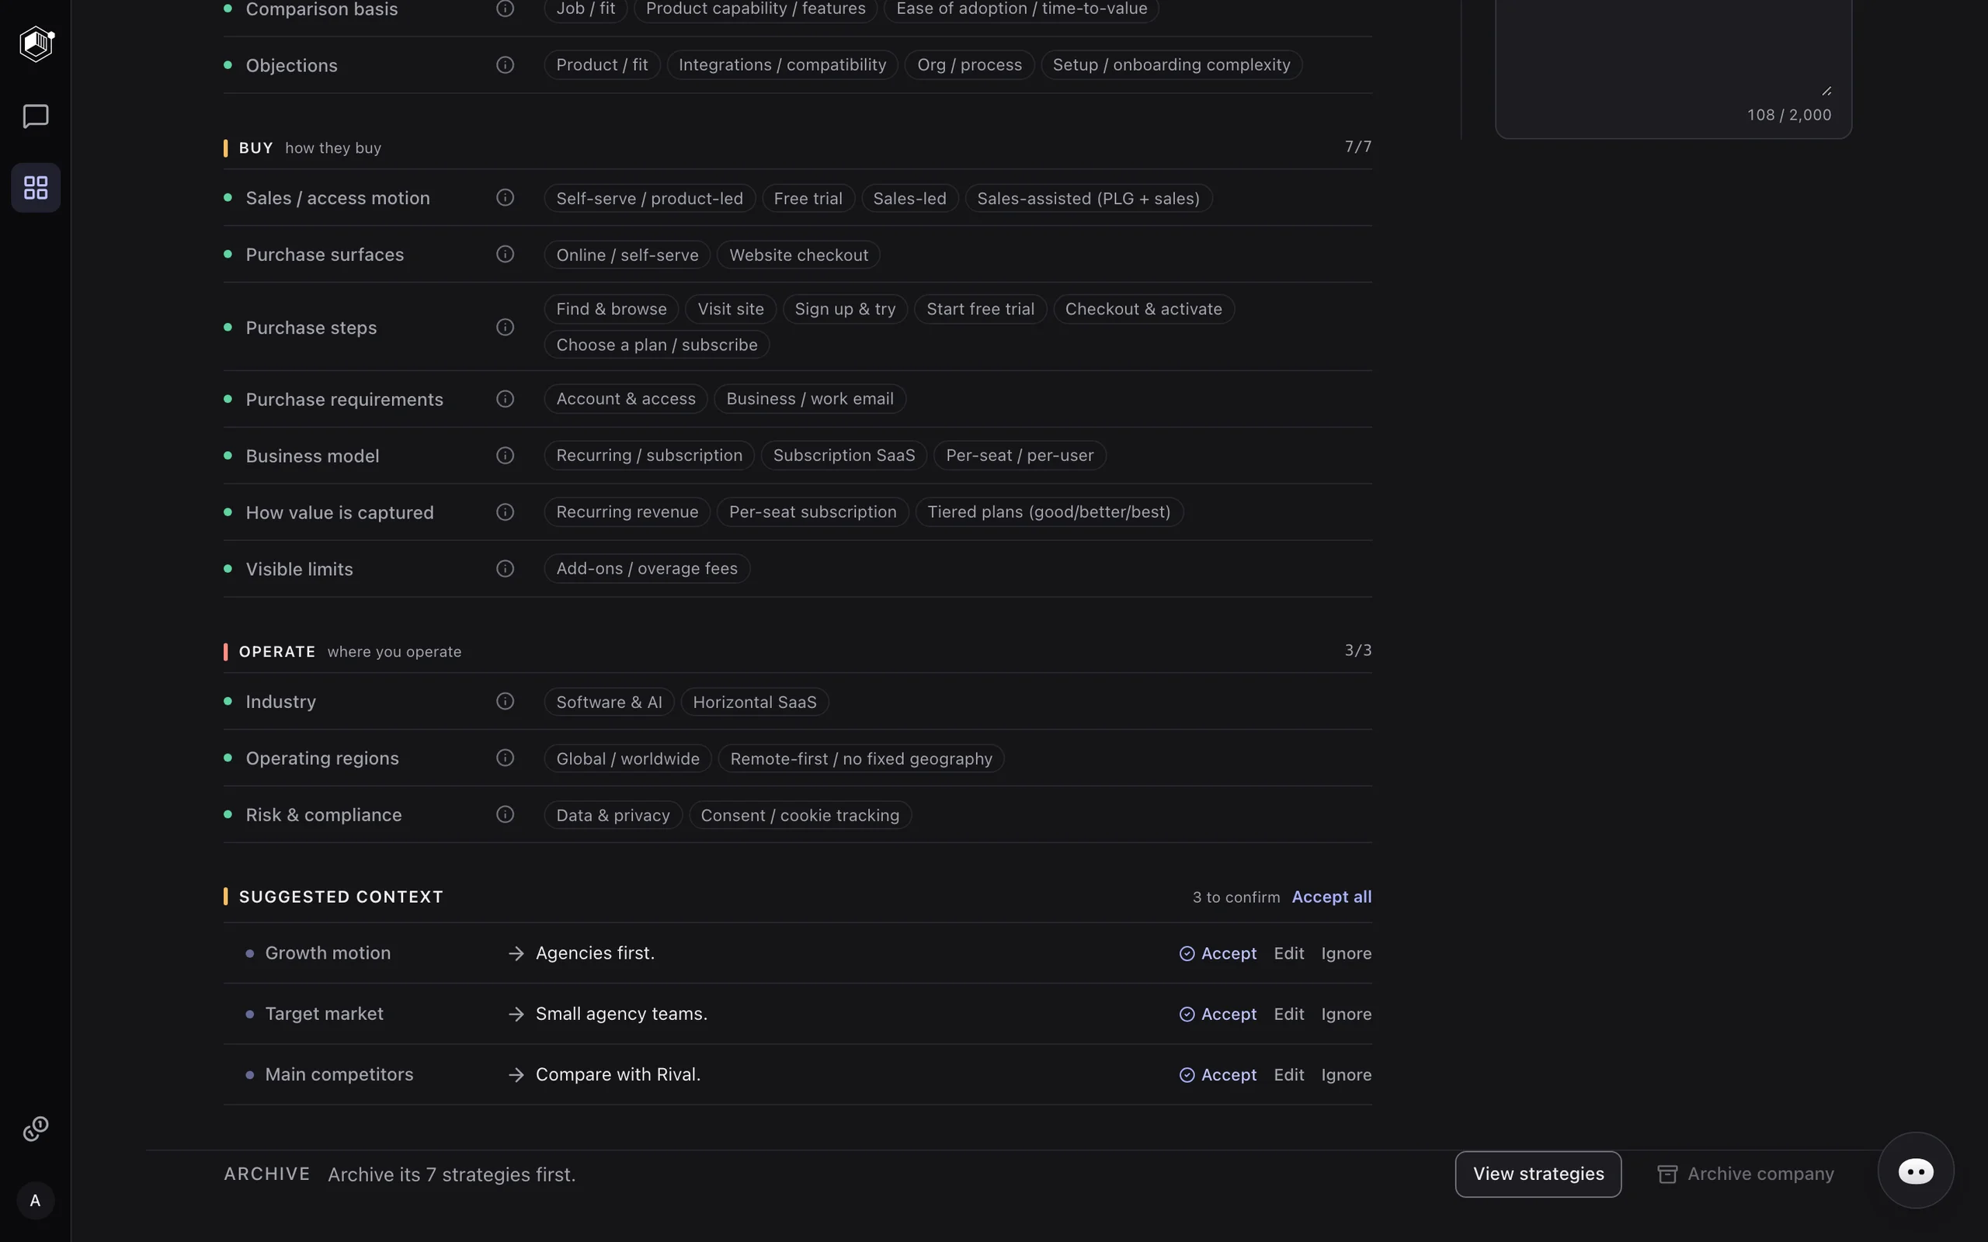This screenshot has width=1988, height=1242.
Task: Click the Integrations / compatibility tag
Action: point(781,65)
